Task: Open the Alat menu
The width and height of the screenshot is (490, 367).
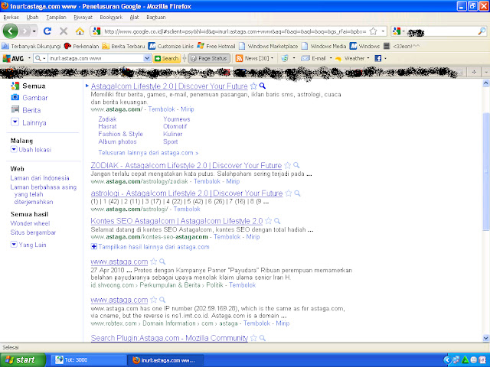Action: click(134, 17)
